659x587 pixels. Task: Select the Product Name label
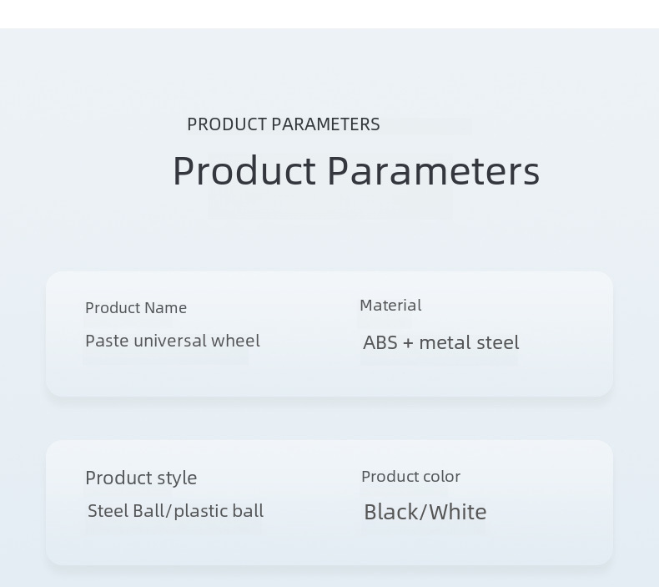click(x=136, y=307)
